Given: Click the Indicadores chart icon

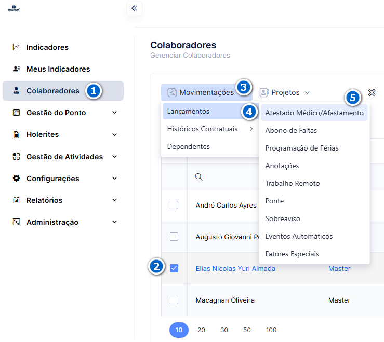Looking at the screenshot, I should pos(16,47).
